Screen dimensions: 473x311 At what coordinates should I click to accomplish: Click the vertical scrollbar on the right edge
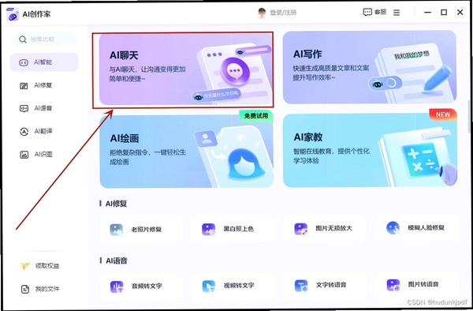[x=469, y=116]
